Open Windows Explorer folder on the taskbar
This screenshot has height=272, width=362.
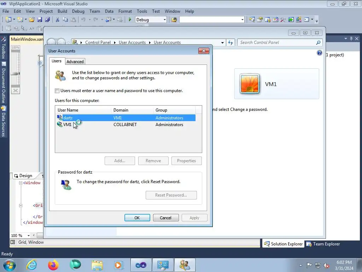click(97, 265)
